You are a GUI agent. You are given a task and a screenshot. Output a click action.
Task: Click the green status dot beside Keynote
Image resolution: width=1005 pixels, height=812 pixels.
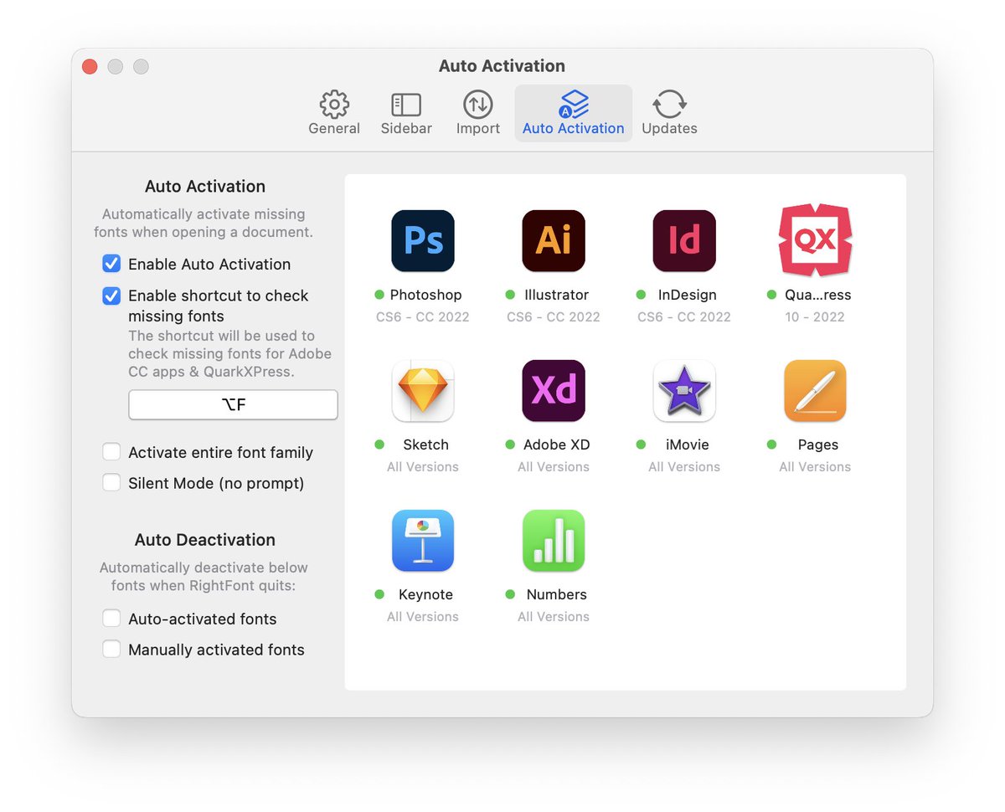point(379,594)
